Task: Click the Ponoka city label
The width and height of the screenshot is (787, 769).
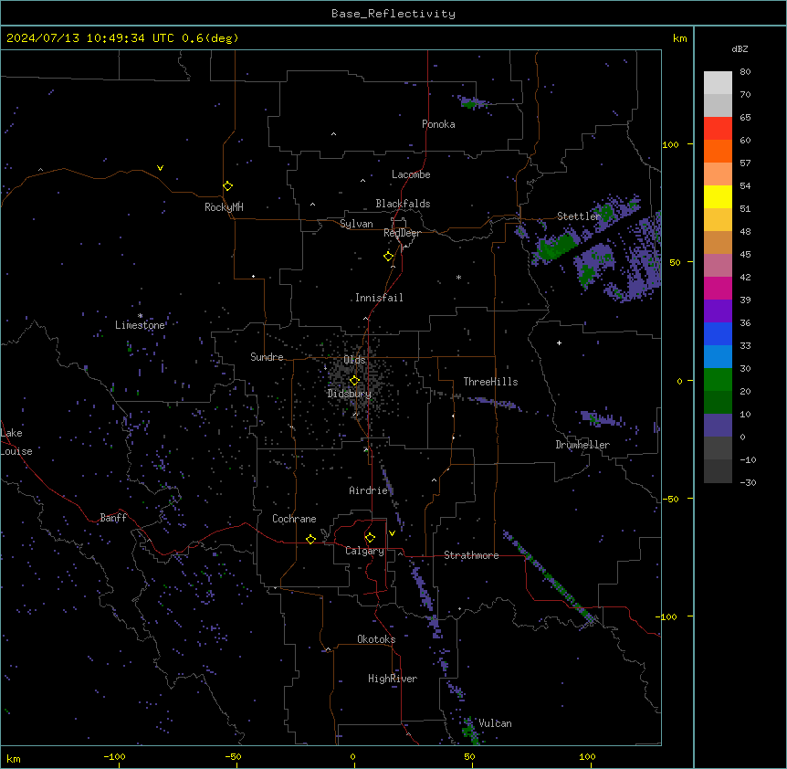Action: tap(438, 124)
